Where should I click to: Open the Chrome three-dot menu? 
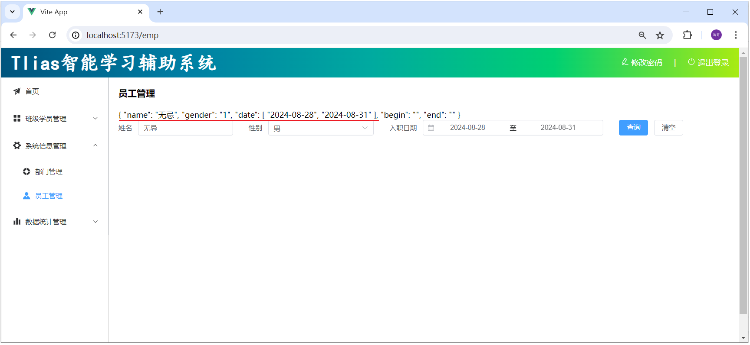coord(736,35)
